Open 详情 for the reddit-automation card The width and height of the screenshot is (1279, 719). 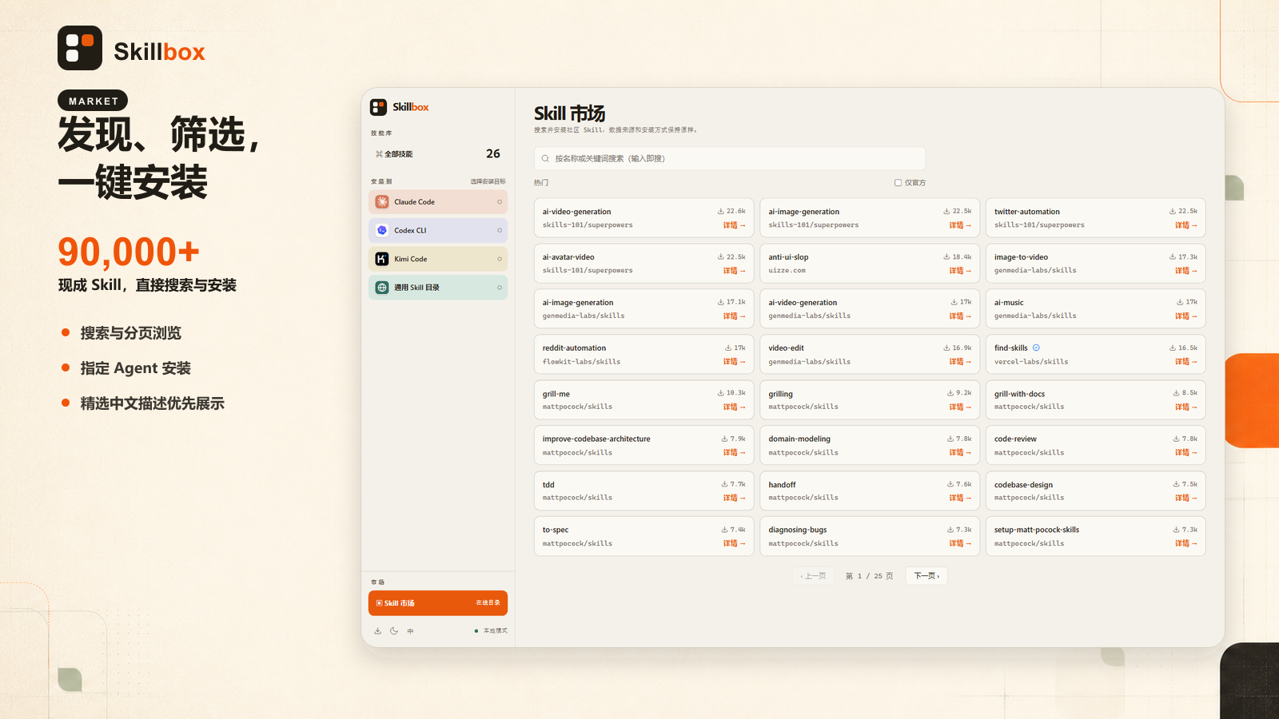[x=734, y=362]
